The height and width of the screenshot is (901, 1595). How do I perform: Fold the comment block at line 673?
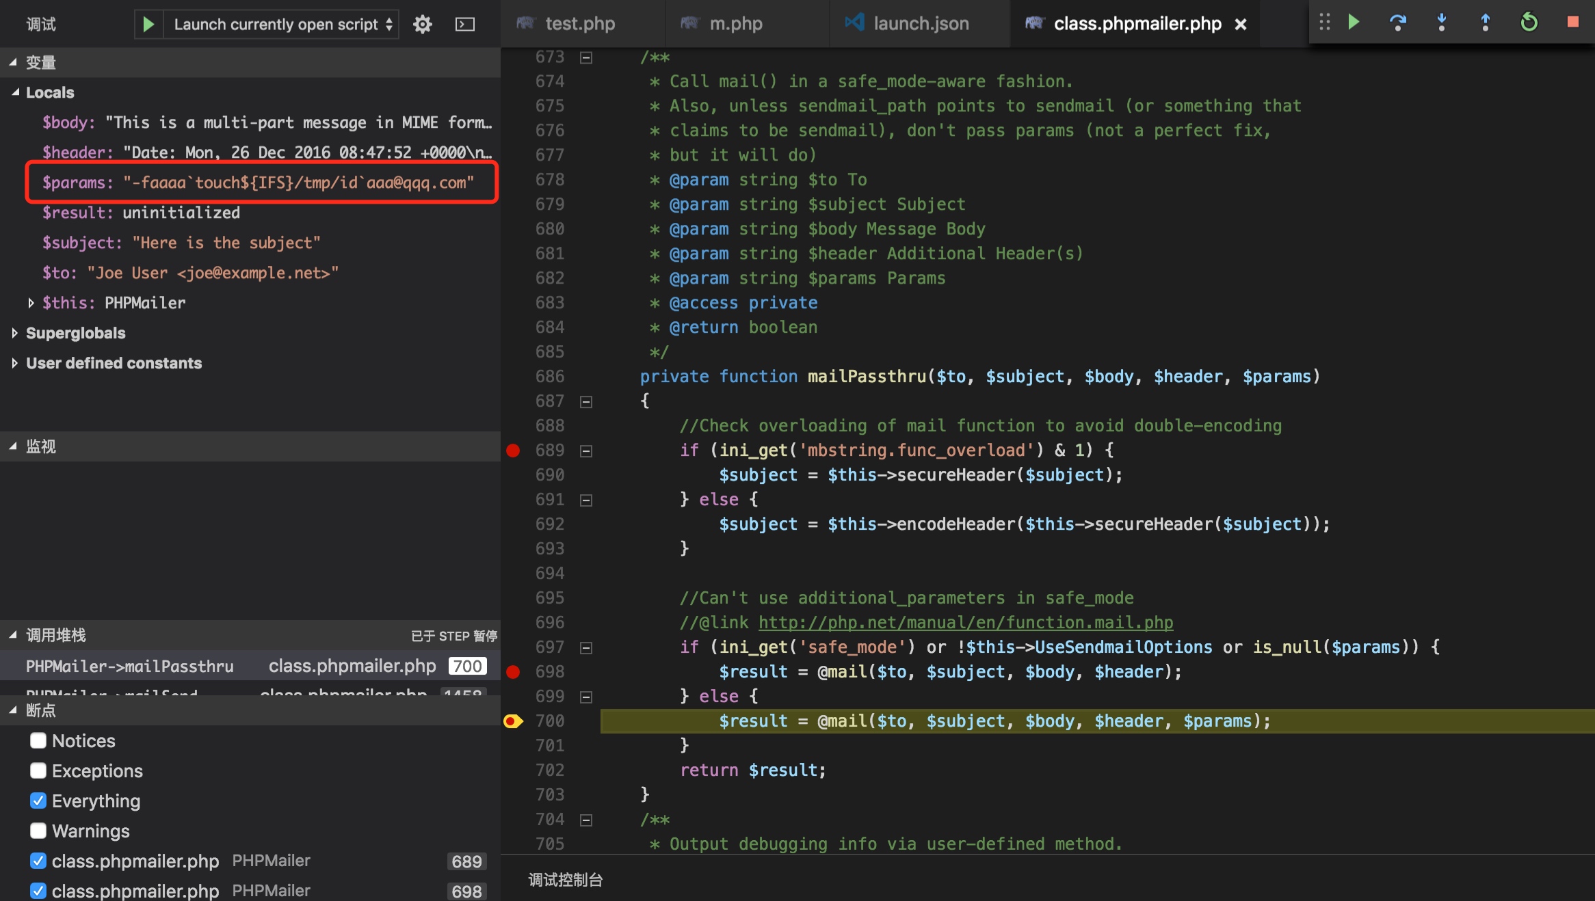point(586,57)
